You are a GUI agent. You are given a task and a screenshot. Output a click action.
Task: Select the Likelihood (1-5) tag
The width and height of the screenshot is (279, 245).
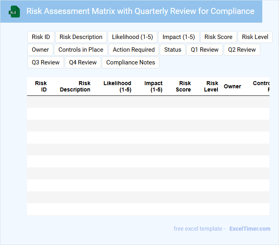pyautogui.click(x=132, y=37)
